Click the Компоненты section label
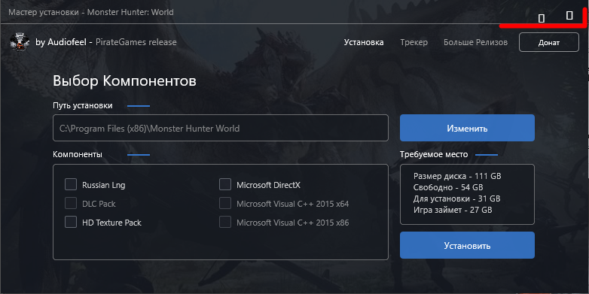Viewport: 589px width, 294px height. pyautogui.click(x=78, y=154)
